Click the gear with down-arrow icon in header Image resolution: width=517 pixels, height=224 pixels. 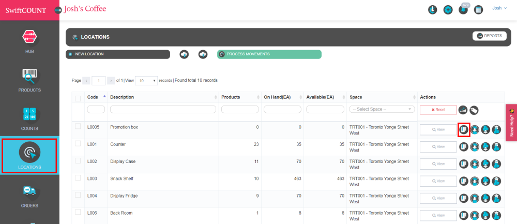pos(433,9)
